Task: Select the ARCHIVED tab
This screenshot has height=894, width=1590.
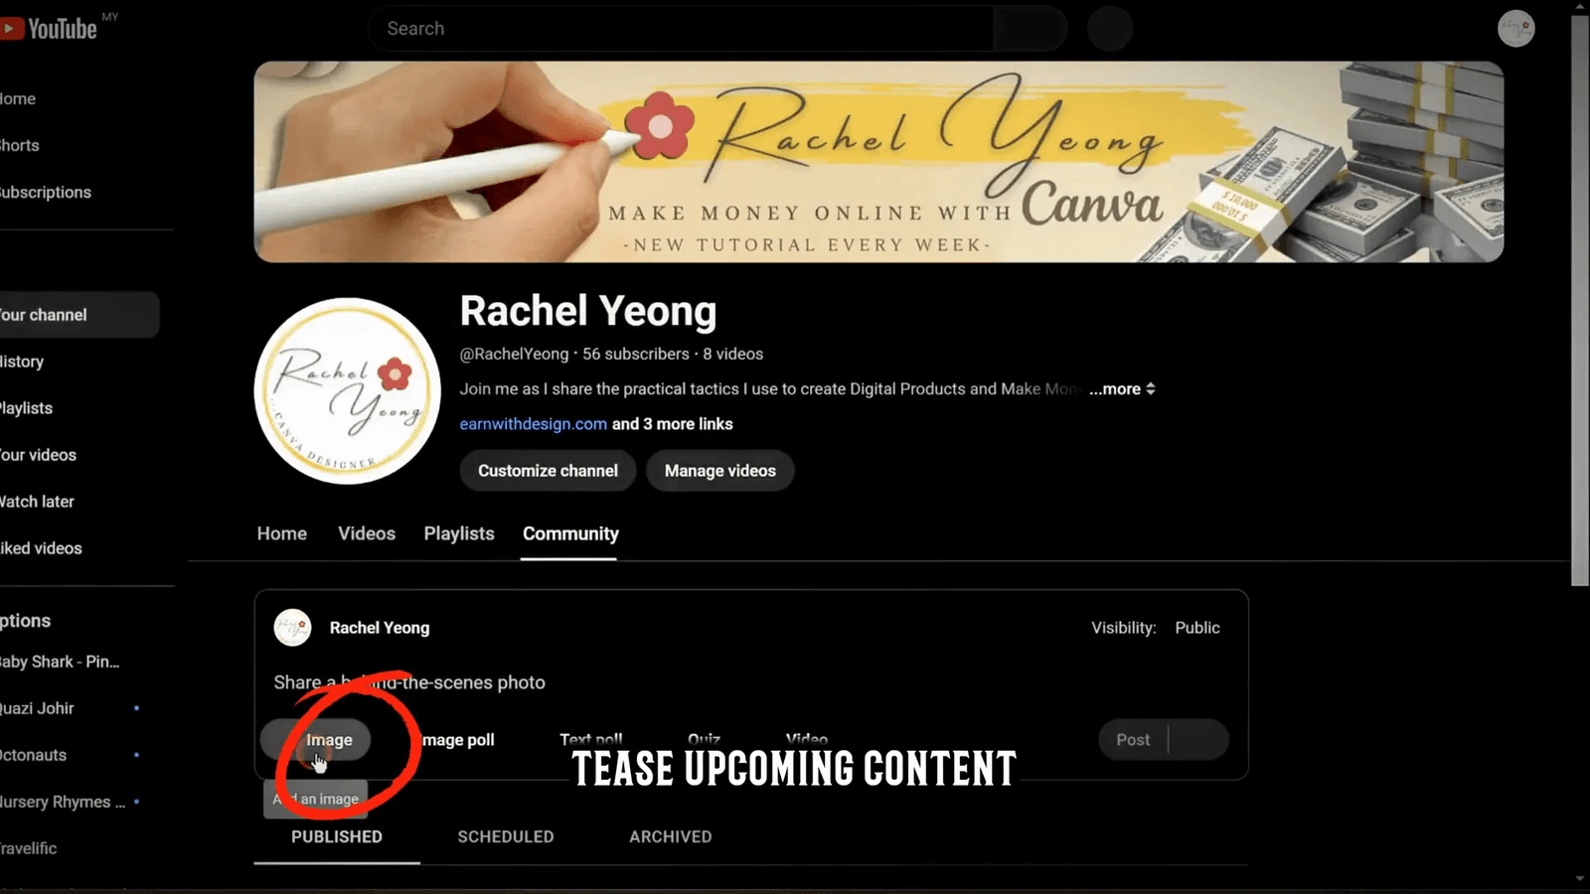Action: click(x=671, y=837)
